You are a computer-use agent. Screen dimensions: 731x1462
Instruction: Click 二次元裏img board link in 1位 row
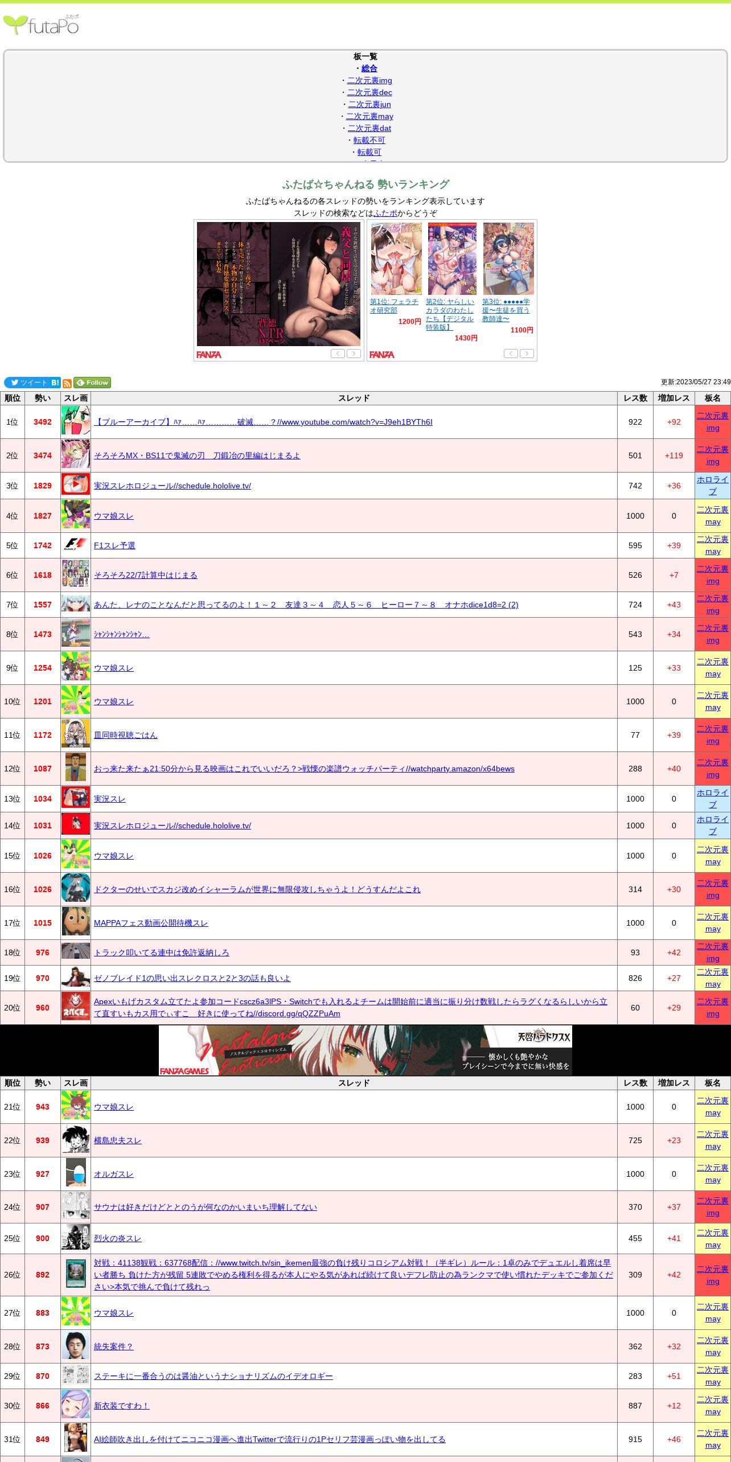(713, 422)
